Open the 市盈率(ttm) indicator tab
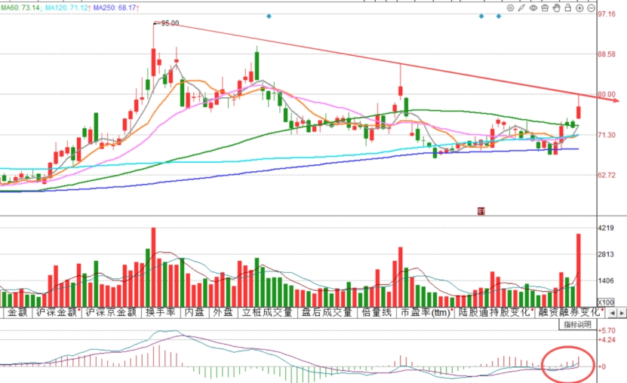This screenshot has width=627, height=383. coord(426,312)
